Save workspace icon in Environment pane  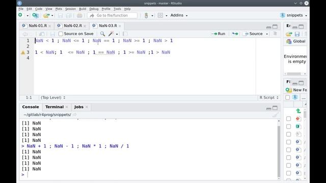click(x=297, y=34)
